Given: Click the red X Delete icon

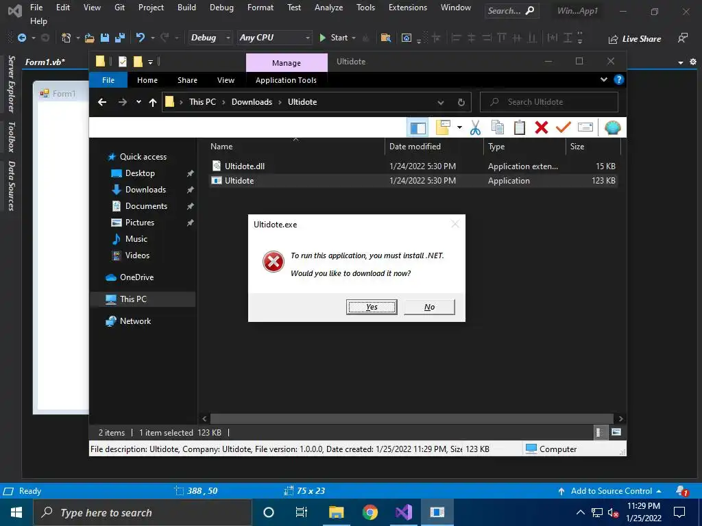Looking at the screenshot, I should click(x=542, y=128).
